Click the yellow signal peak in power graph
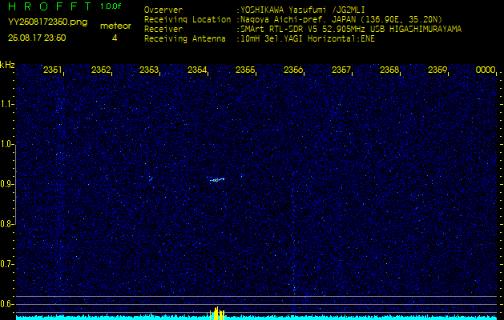The width and height of the screenshot is (504, 320). (x=217, y=314)
